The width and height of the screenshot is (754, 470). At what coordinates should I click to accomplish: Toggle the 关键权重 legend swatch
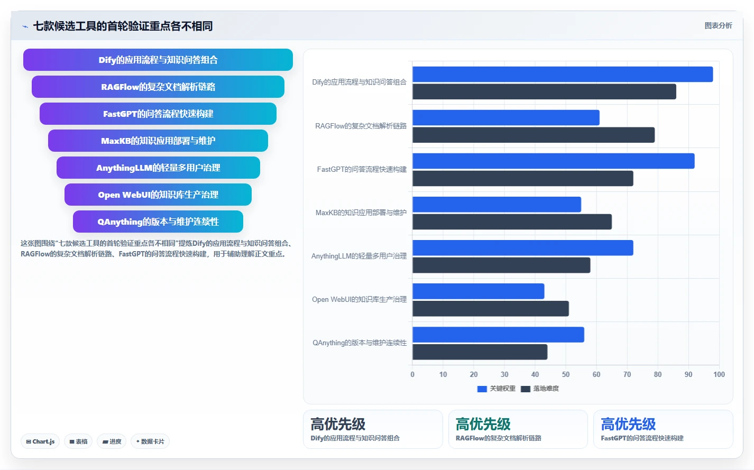point(482,389)
